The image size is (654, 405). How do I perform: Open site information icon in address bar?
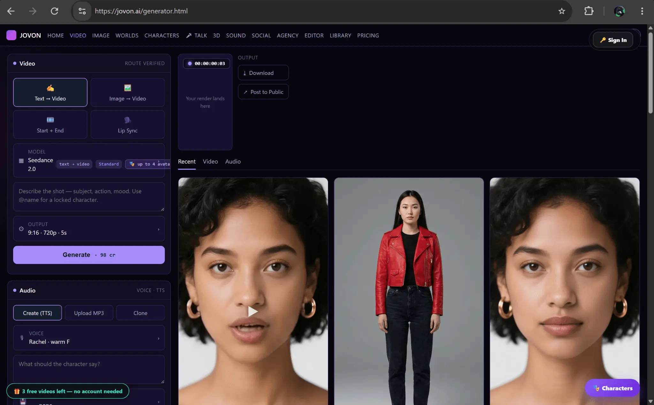[82, 11]
